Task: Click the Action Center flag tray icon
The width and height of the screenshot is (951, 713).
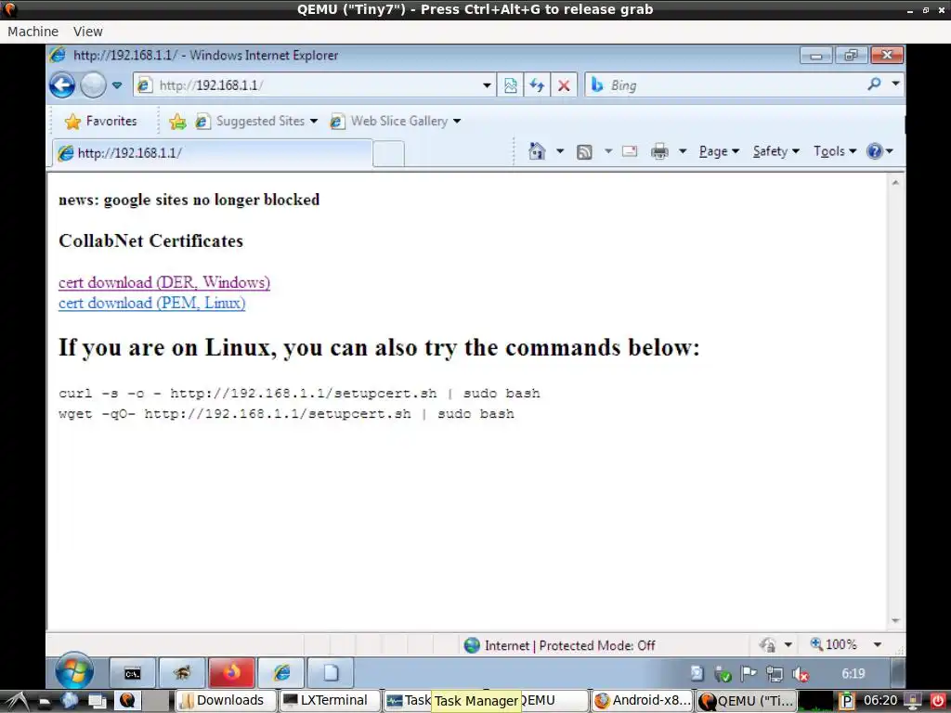Action: [x=749, y=674]
